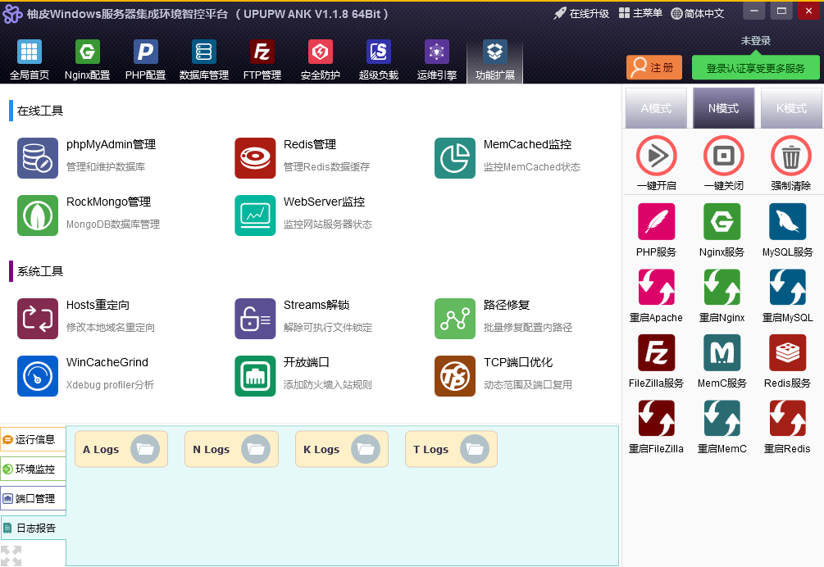This screenshot has height=567, width=824.
Task: Launch the Hosts重定向 tool
Action: pyautogui.click(x=38, y=319)
